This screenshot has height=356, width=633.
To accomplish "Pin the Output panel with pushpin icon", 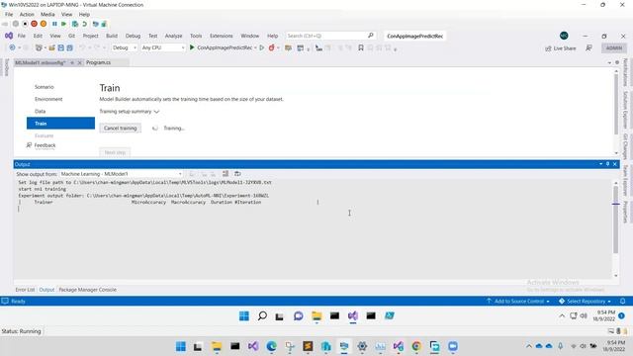I will (607, 164).
